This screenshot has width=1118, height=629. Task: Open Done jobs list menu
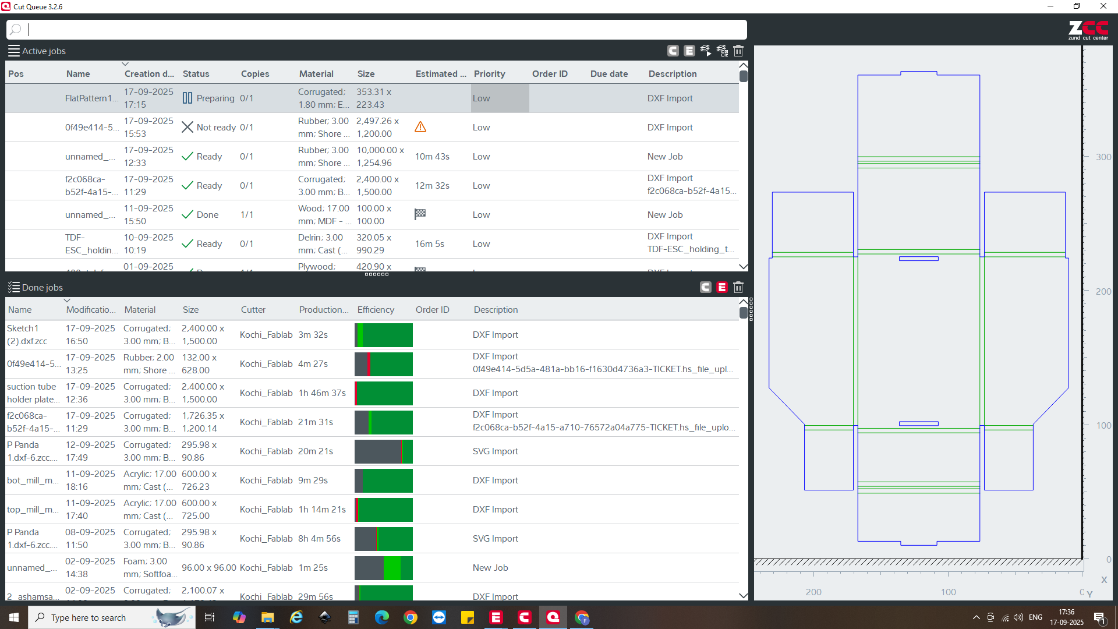point(14,287)
